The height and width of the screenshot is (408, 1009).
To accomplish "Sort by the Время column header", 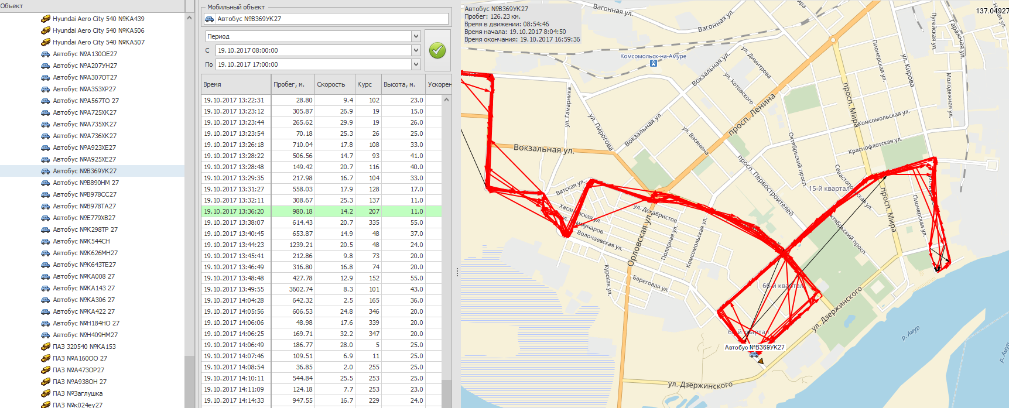I will (235, 84).
